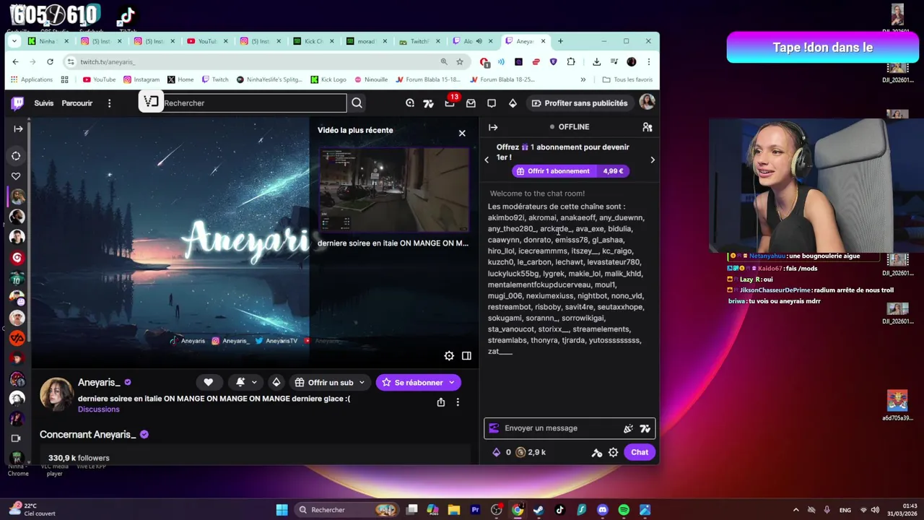This screenshot has width=924, height=520.
Task: Open Parcourir tab in Twitch nav
Action: point(77,103)
